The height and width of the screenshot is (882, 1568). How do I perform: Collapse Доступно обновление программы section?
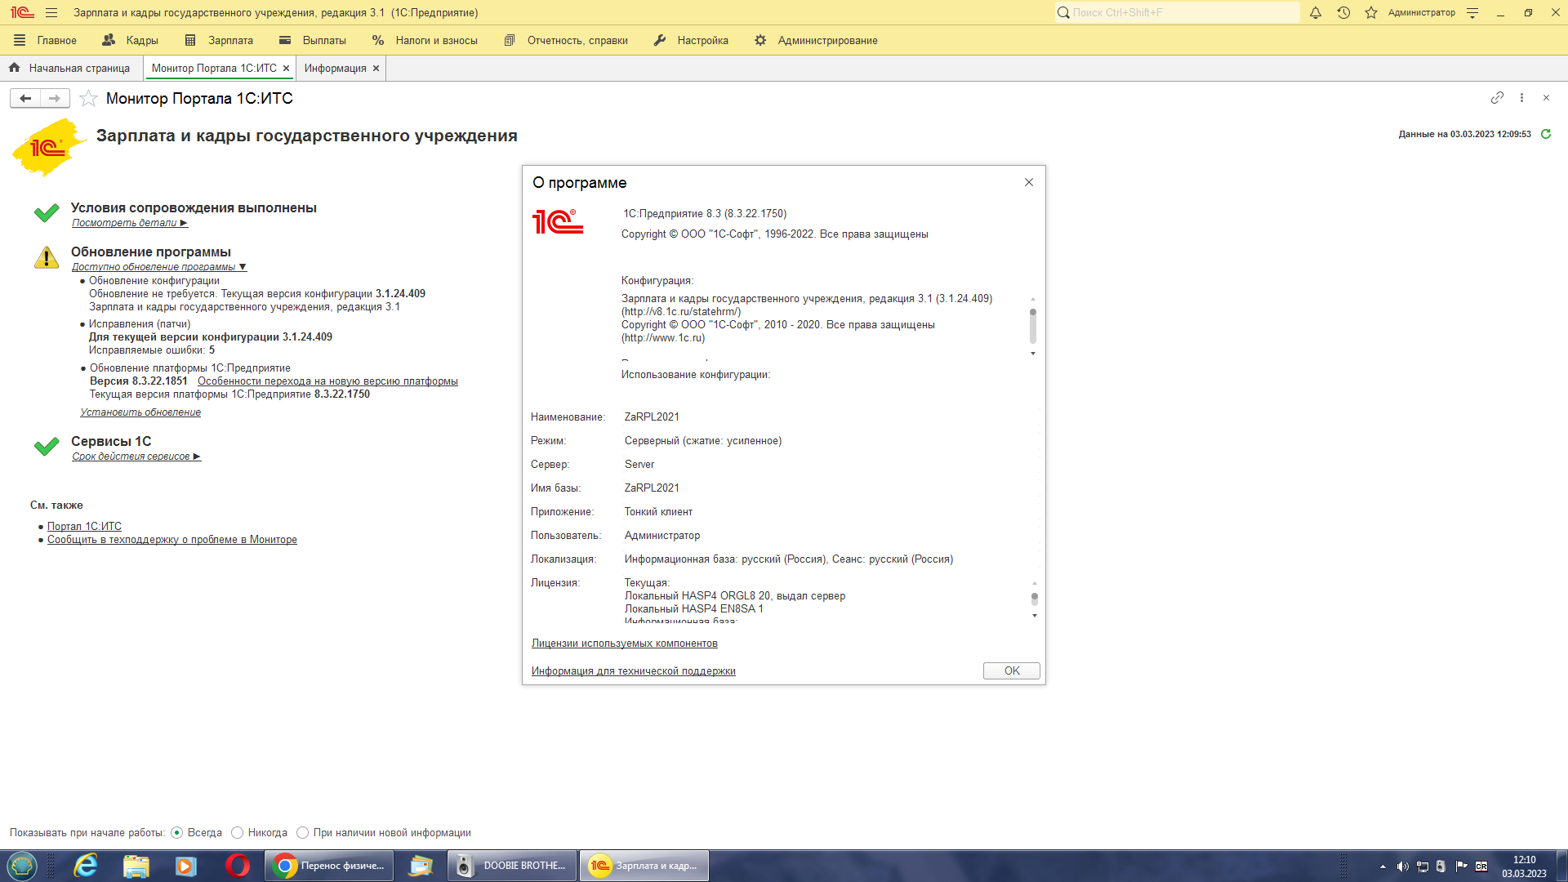[158, 267]
